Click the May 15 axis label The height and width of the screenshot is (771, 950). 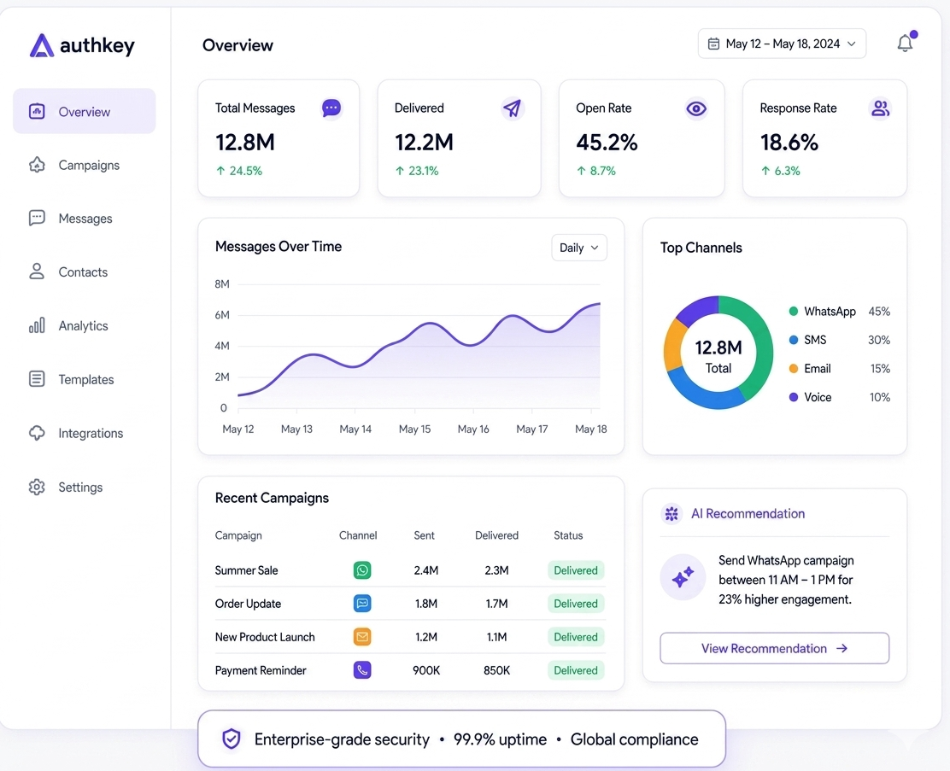(x=414, y=429)
